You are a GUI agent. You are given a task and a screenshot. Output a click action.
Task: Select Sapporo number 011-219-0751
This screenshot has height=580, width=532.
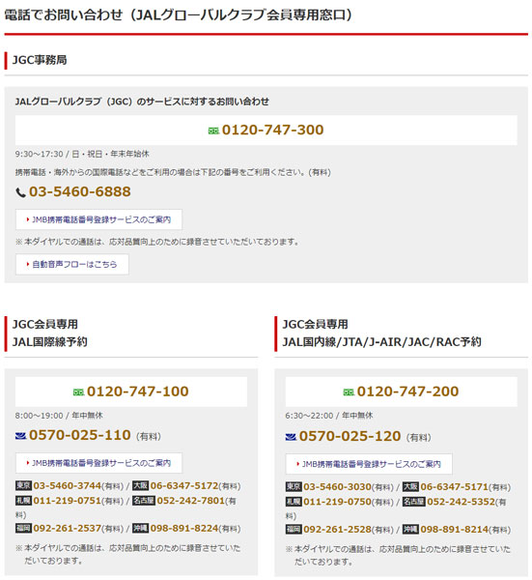coord(68,501)
